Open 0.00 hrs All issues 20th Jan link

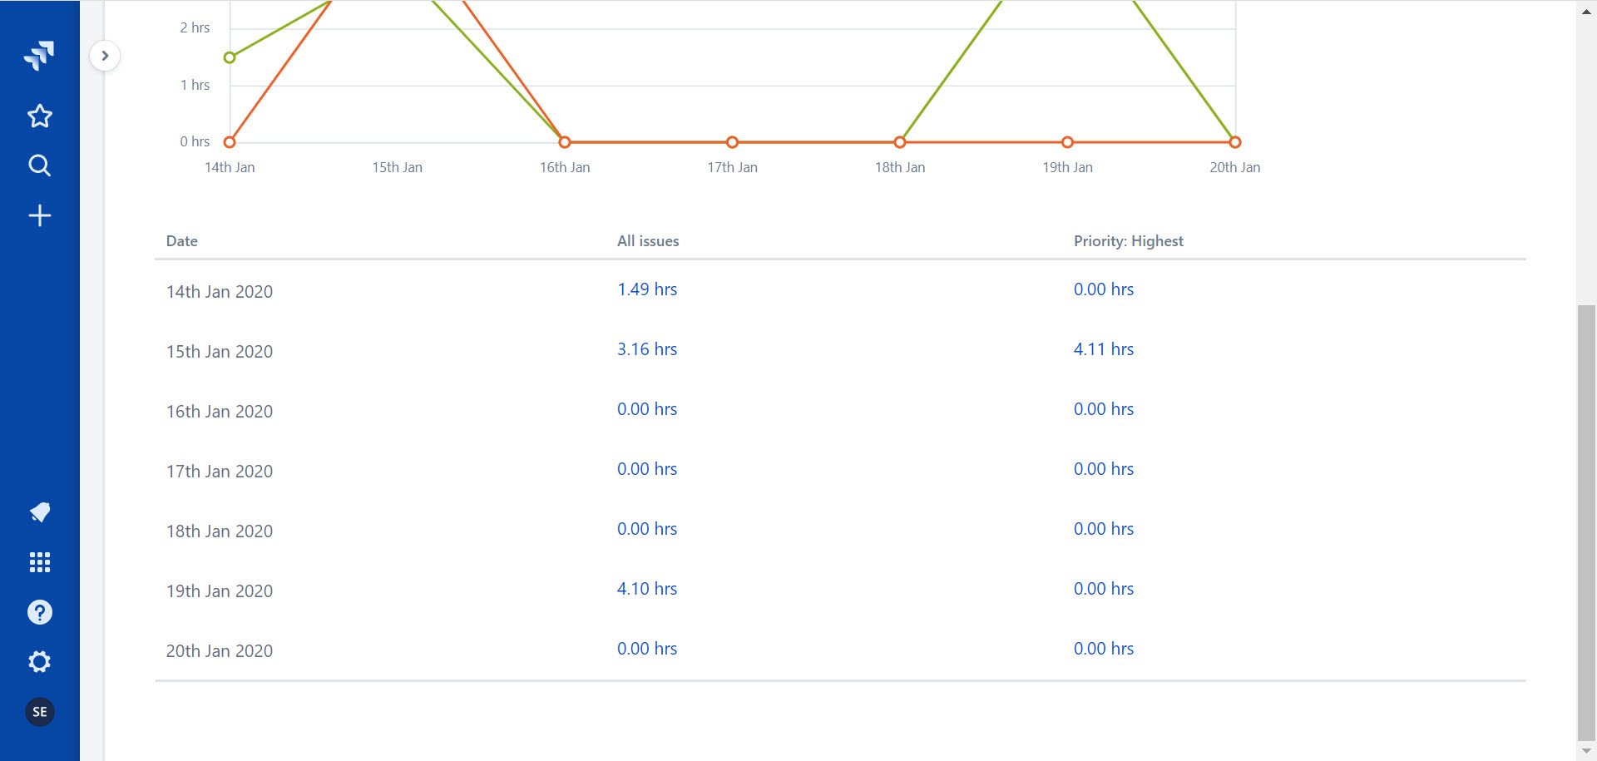click(647, 649)
